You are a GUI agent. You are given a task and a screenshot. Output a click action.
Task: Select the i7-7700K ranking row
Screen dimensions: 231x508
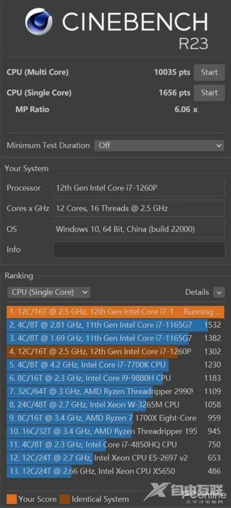tap(115, 365)
